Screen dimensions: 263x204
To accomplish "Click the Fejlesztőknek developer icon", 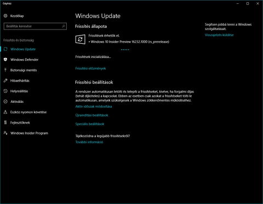I will (5, 123).
